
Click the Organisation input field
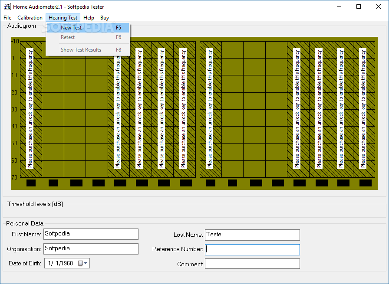click(91, 249)
